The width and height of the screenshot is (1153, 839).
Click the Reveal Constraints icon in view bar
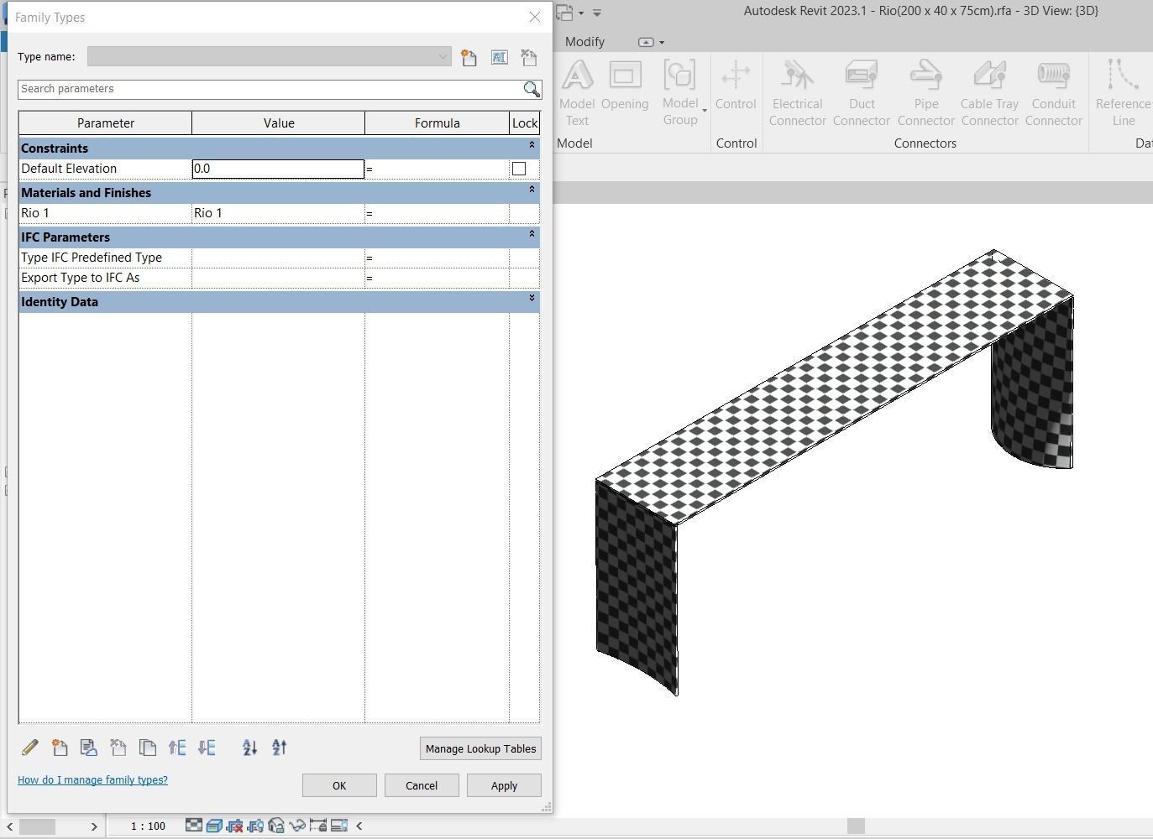pos(317,826)
